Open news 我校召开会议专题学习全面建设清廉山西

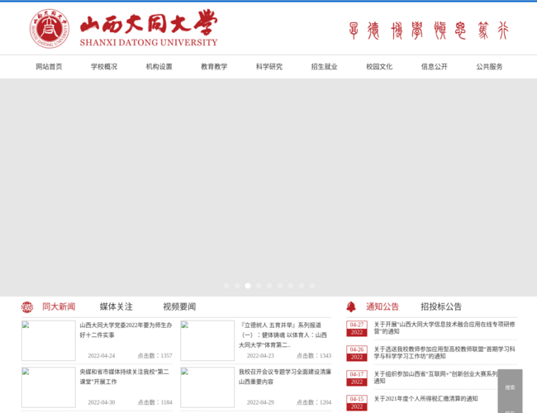coord(285,377)
